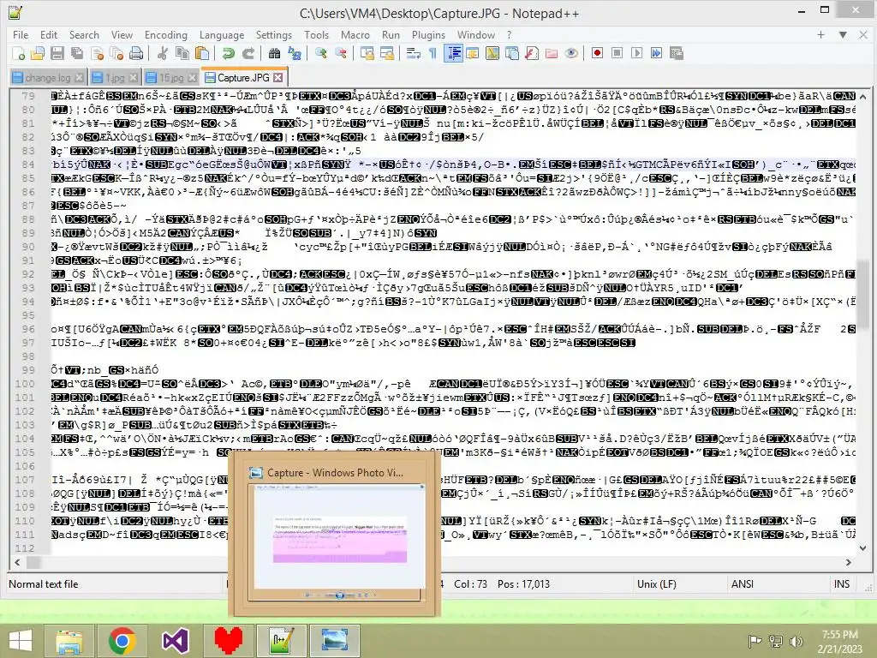This screenshot has width=877, height=658.
Task: Click the vertical scrollbar down arrow
Action: [863, 548]
